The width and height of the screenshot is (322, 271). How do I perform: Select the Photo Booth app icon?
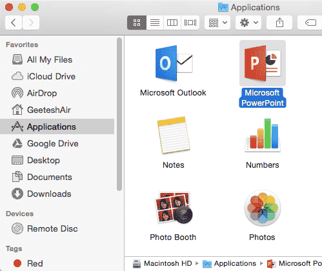pos(174,208)
